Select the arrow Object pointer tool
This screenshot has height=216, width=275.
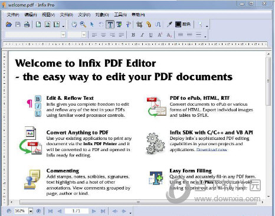coord(92,24)
